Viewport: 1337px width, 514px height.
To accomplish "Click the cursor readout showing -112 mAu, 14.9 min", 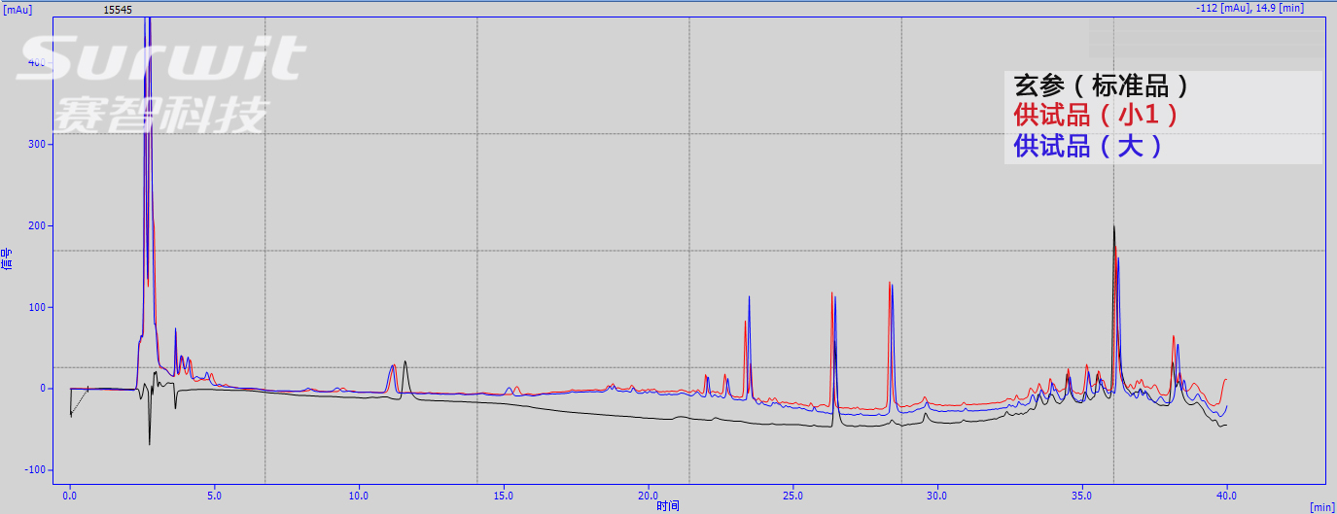I will pyautogui.click(x=1262, y=8).
